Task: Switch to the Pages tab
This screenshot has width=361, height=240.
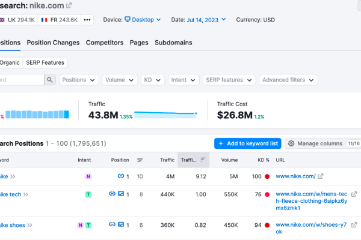Action: pyautogui.click(x=139, y=43)
